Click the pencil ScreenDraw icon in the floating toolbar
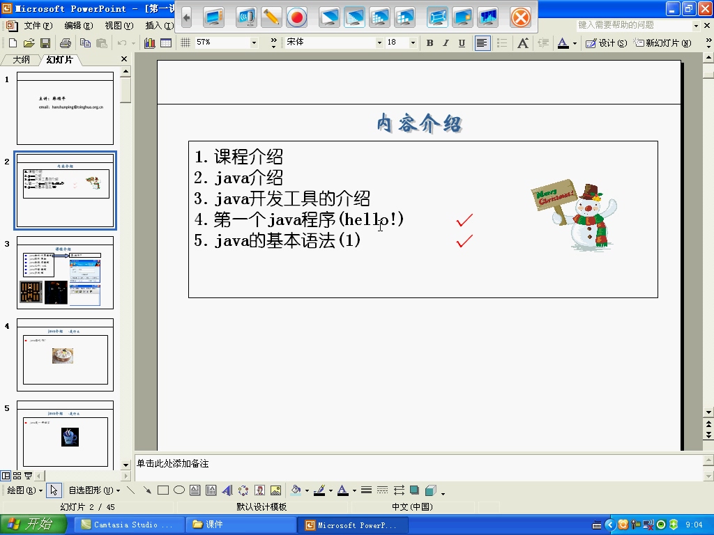The image size is (714, 535). pyautogui.click(x=271, y=17)
